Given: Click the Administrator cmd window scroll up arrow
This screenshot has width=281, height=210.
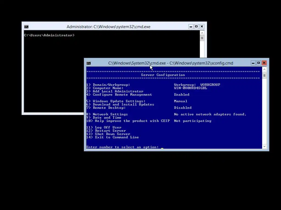Looking at the screenshot, I should click(x=202, y=33).
